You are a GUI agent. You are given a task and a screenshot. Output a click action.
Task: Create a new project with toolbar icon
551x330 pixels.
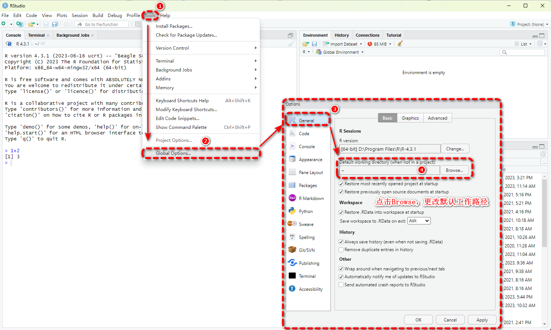click(x=20, y=24)
